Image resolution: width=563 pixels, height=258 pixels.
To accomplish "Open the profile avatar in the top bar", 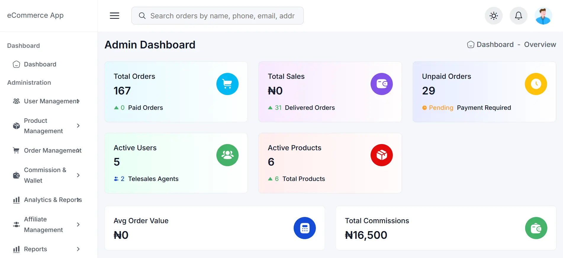I will tap(543, 16).
